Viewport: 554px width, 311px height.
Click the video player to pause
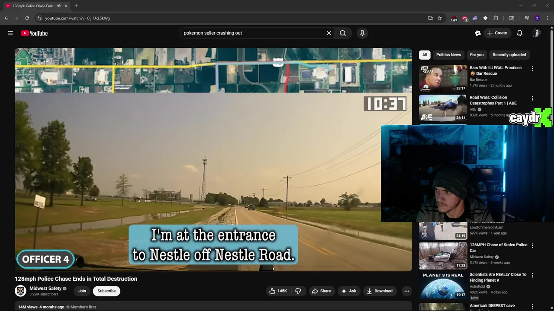[213, 159]
